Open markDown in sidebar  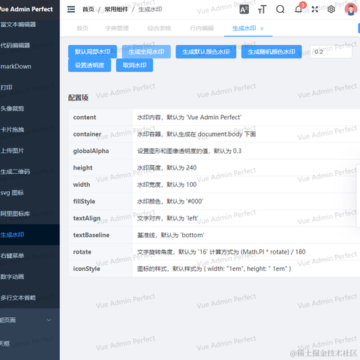(x=30, y=67)
